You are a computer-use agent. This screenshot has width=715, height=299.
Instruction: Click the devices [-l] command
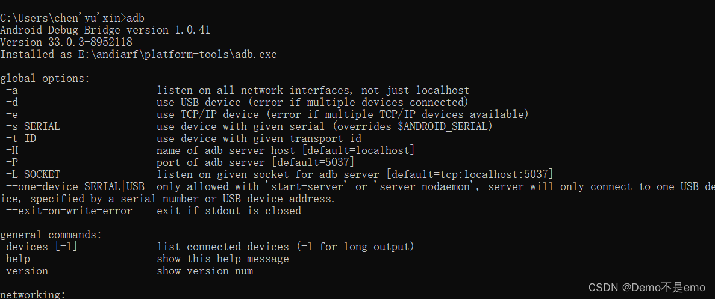coord(42,247)
